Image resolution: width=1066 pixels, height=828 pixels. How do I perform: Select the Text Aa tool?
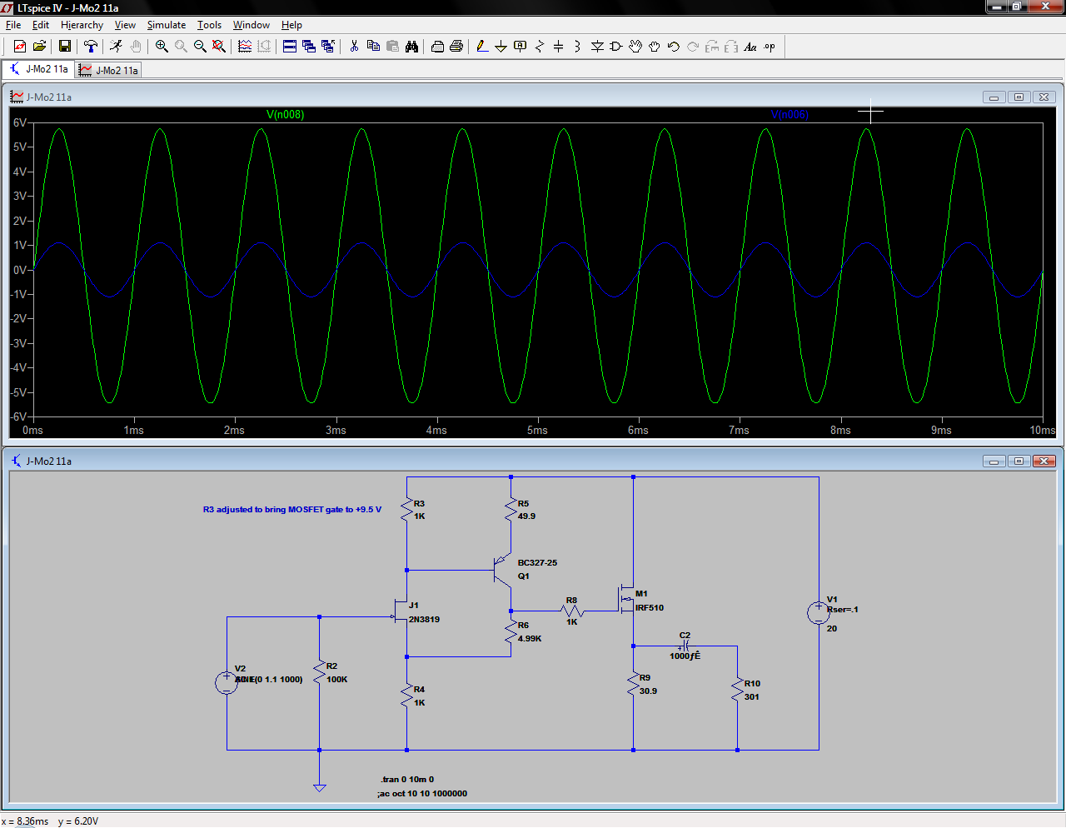750,47
